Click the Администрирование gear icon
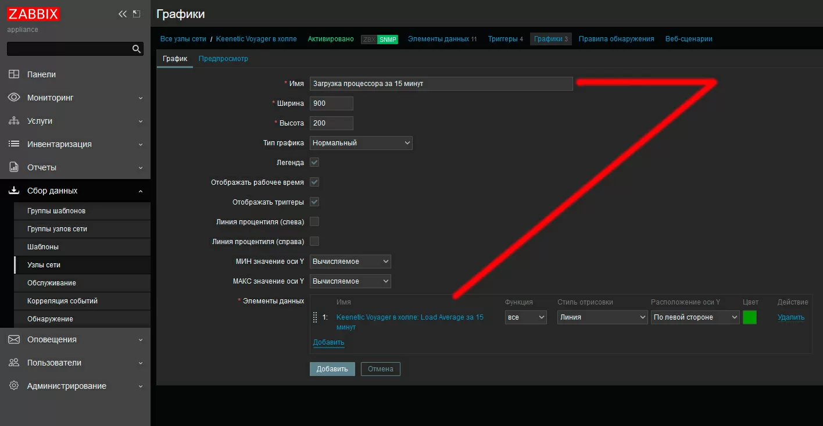Viewport: 823px width, 426px height. [14, 386]
